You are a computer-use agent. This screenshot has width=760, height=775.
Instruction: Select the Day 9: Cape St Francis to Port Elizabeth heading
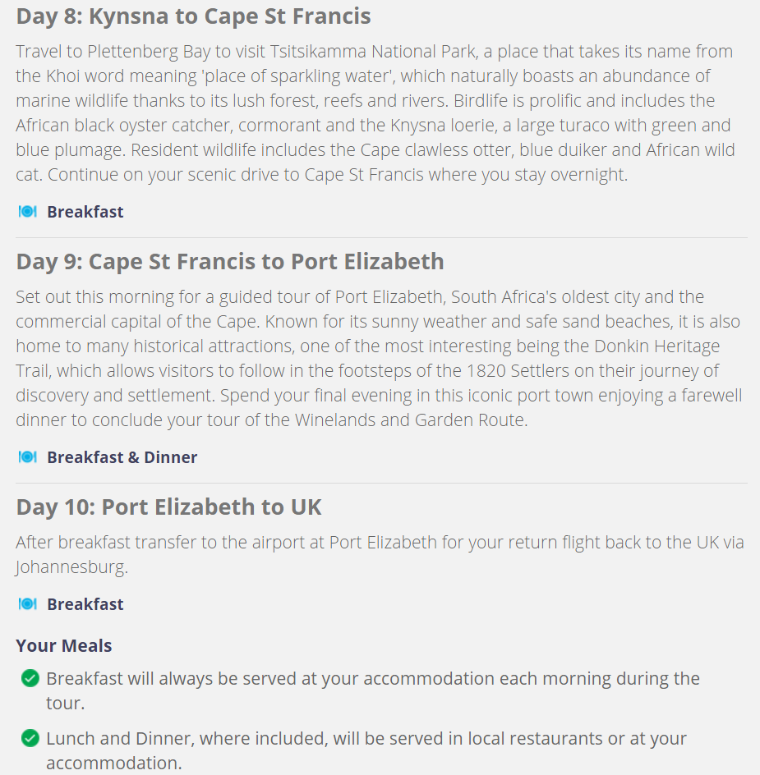[x=230, y=261]
